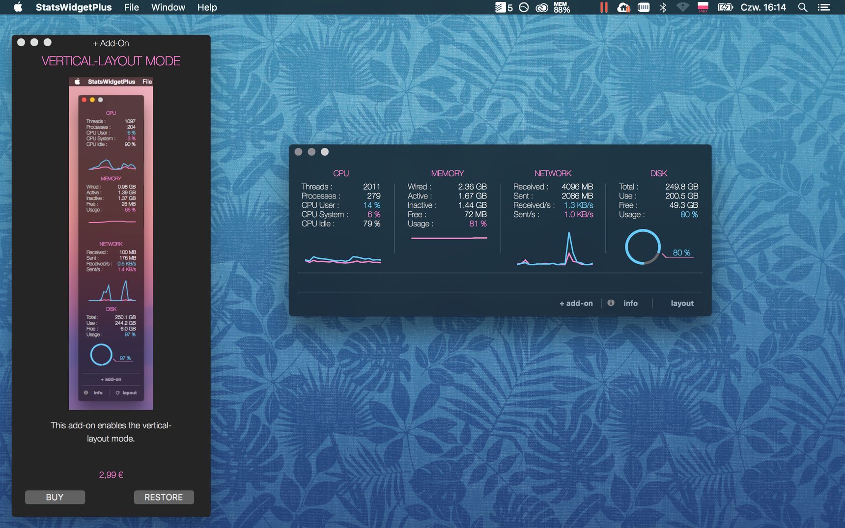Image resolution: width=845 pixels, height=528 pixels.
Task: Click the + Add-On window title
Action: coord(111,43)
